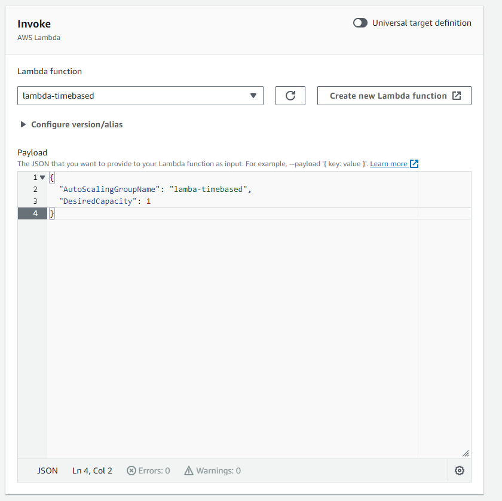The image size is (502, 501).
Task: Click JSON language mode in status bar
Action: coord(47,471)
